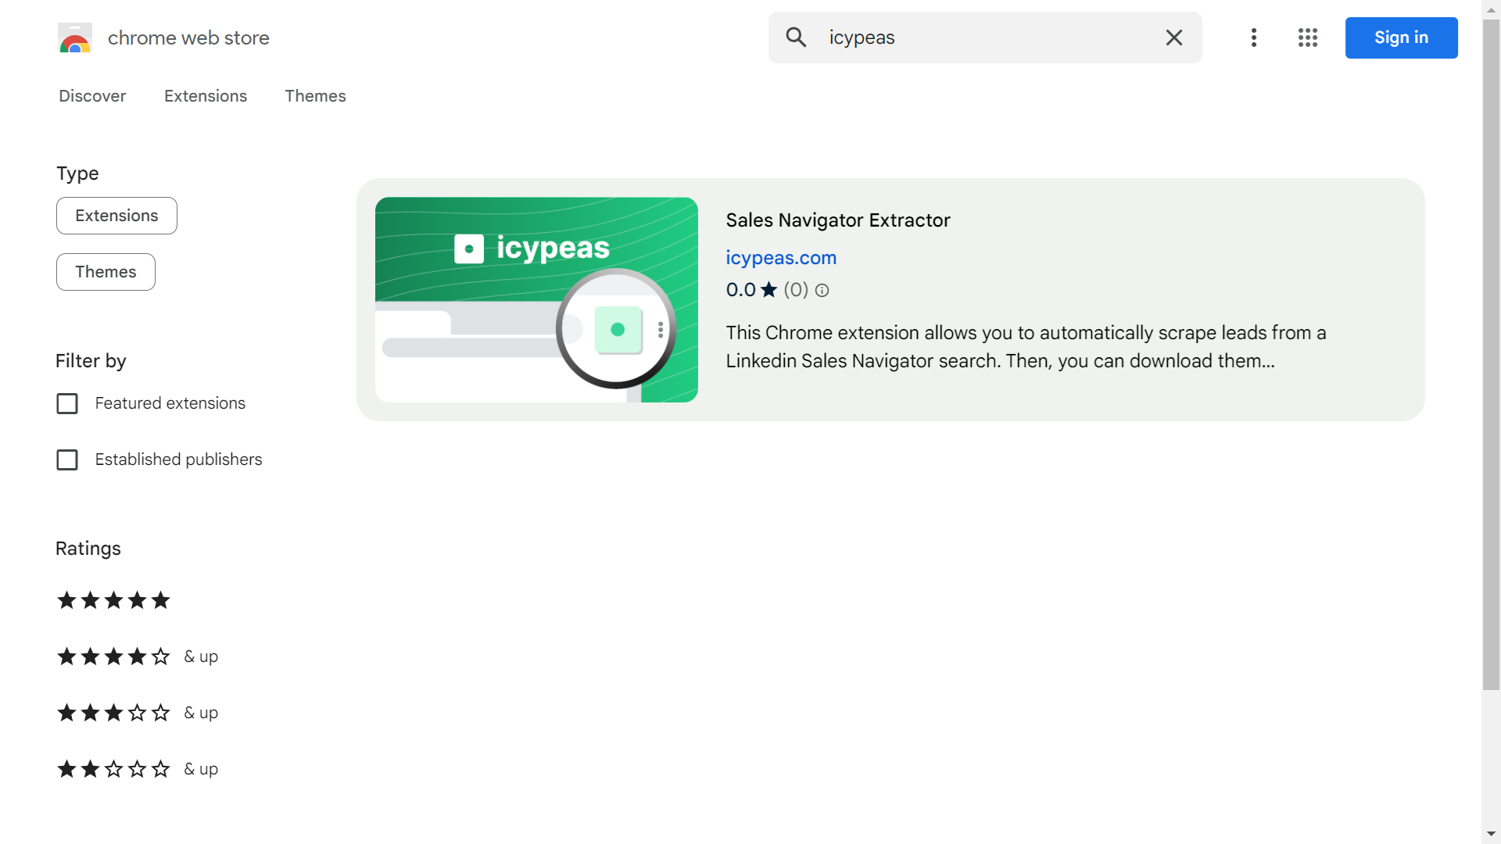
Task: Click the star icon next to 0.0 rating
Action: click(x=769, y=290)
